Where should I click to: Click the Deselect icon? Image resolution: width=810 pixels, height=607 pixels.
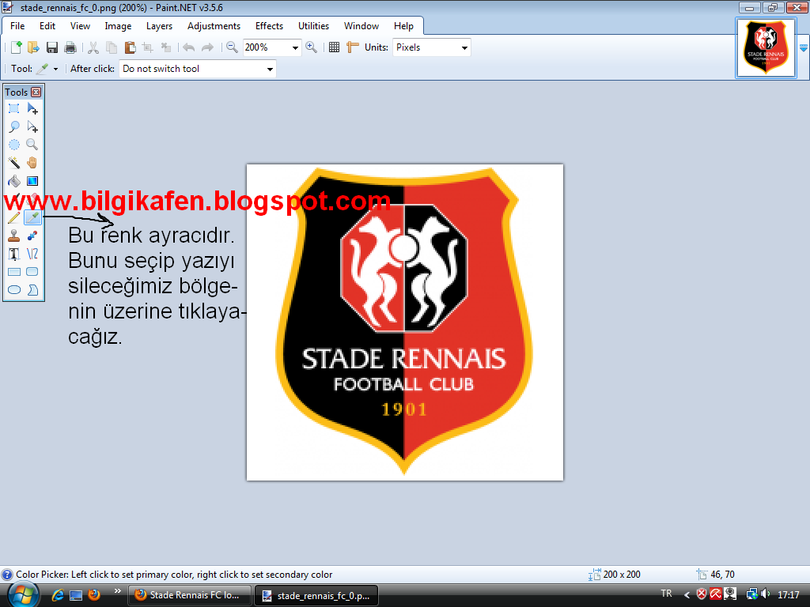click(166, 47)
